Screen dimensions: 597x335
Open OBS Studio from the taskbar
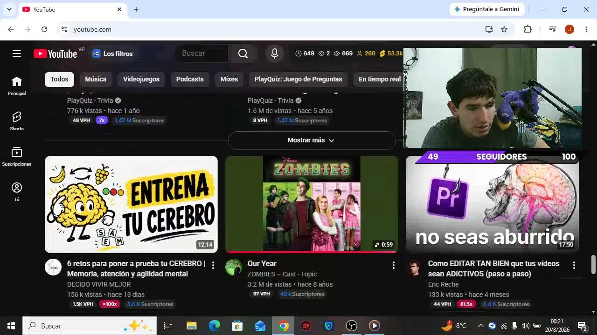tap(352, 326)
